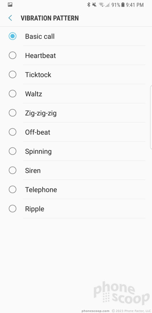Tap the Ripple pattern label
This screenshot has height=313, width=152.
pyautogui.click(x=34, y=209)
